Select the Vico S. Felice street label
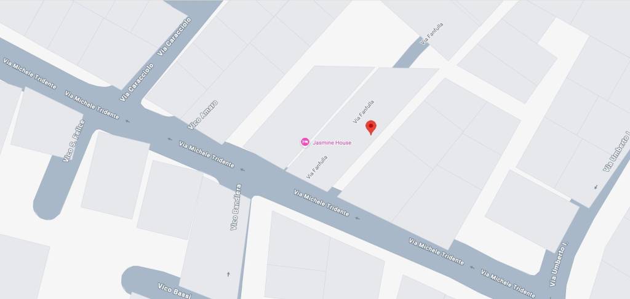630x299 pixels. pos(74,141)
